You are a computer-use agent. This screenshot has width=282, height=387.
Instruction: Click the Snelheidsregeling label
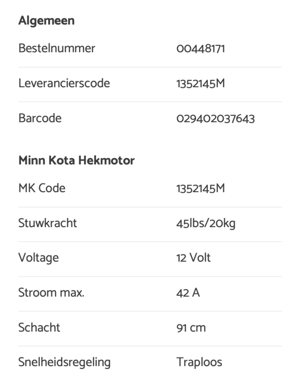[x=64, y=362]
